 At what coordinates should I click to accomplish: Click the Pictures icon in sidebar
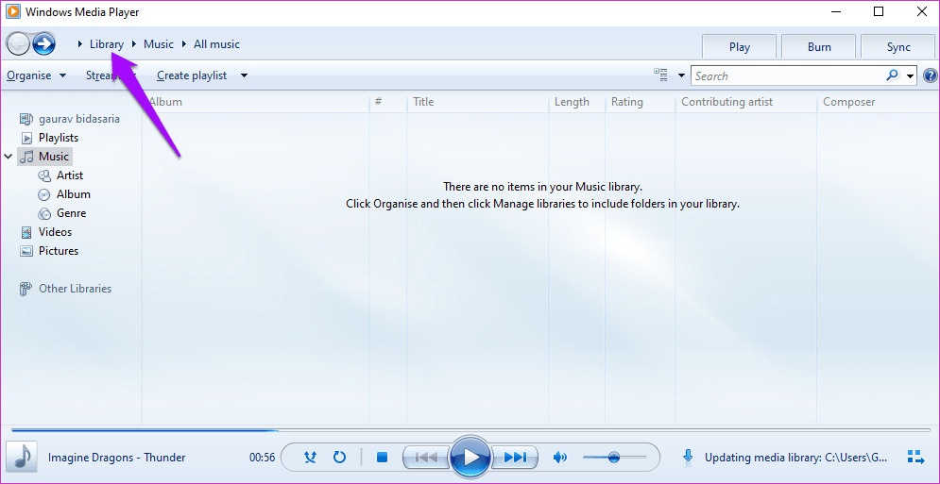pyautogui.click(x=26, y=251)
